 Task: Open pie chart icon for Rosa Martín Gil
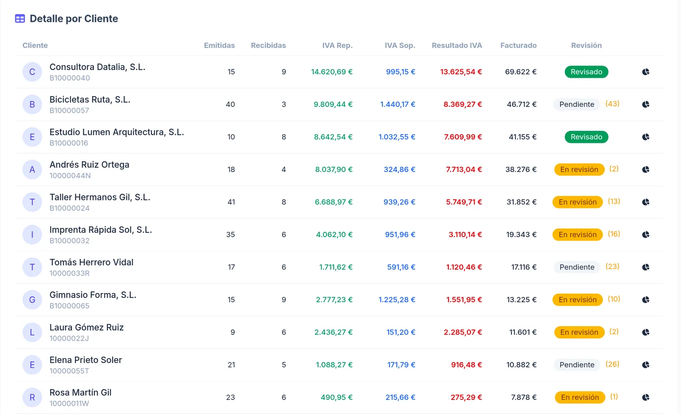point(645,397)
